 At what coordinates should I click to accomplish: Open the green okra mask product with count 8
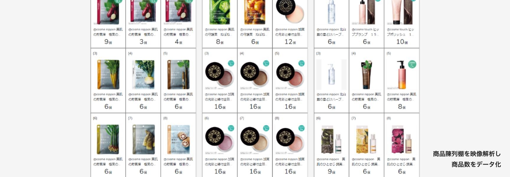click(220, 12)
